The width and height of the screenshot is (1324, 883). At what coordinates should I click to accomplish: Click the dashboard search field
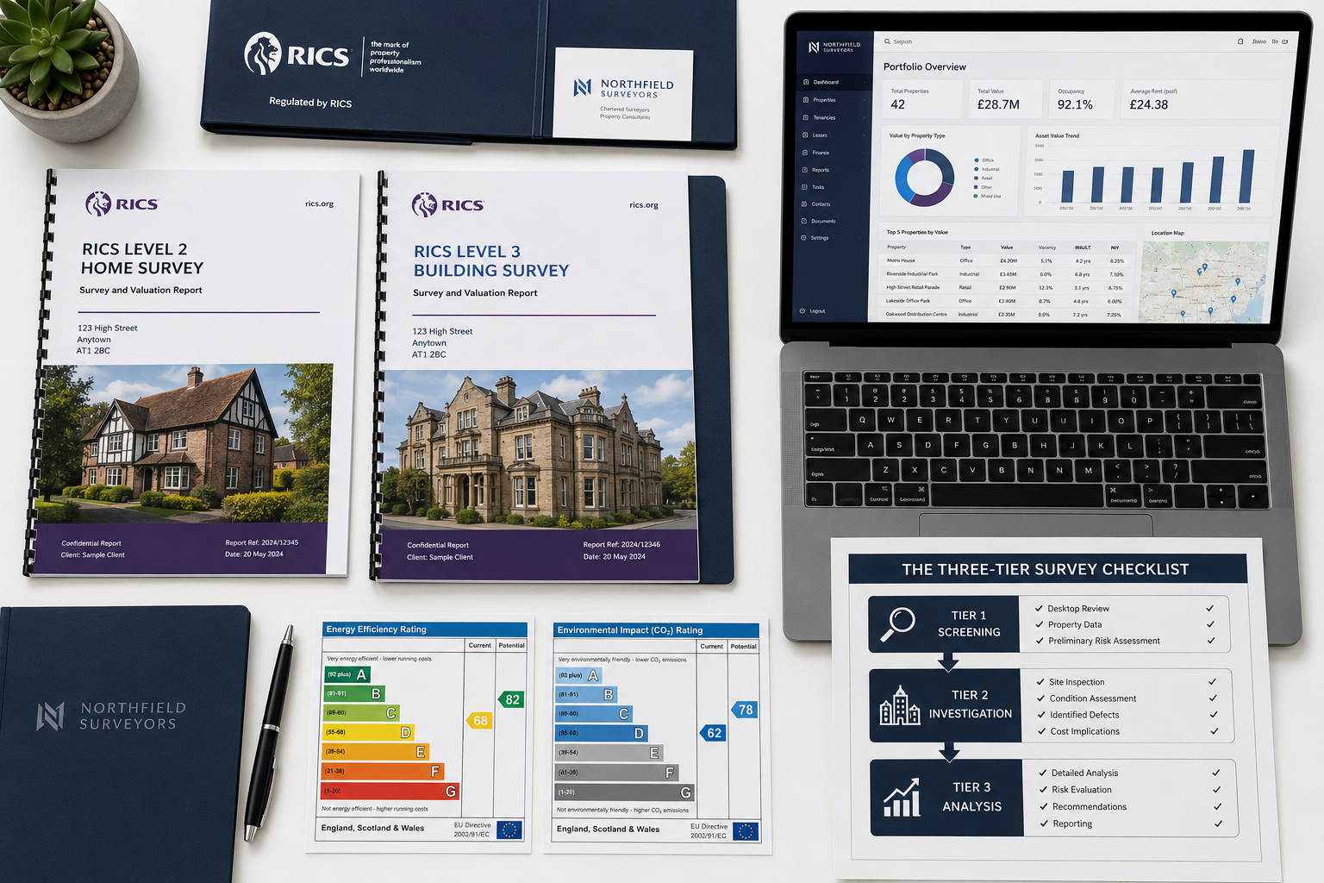point(1052,41)
